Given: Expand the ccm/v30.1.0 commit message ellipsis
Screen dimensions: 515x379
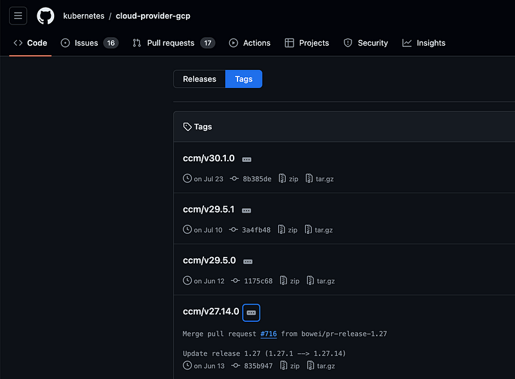Looking at the screenshot, I should tap(247, 159).
